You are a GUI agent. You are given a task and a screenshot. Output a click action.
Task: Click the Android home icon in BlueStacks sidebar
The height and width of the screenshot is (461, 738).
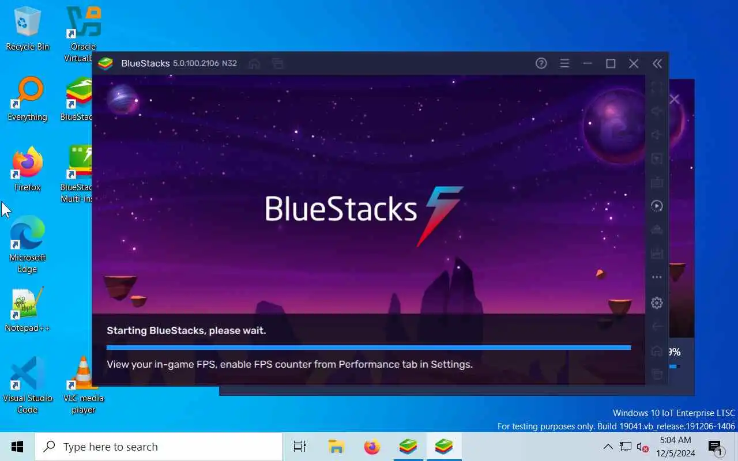(657, 350)
